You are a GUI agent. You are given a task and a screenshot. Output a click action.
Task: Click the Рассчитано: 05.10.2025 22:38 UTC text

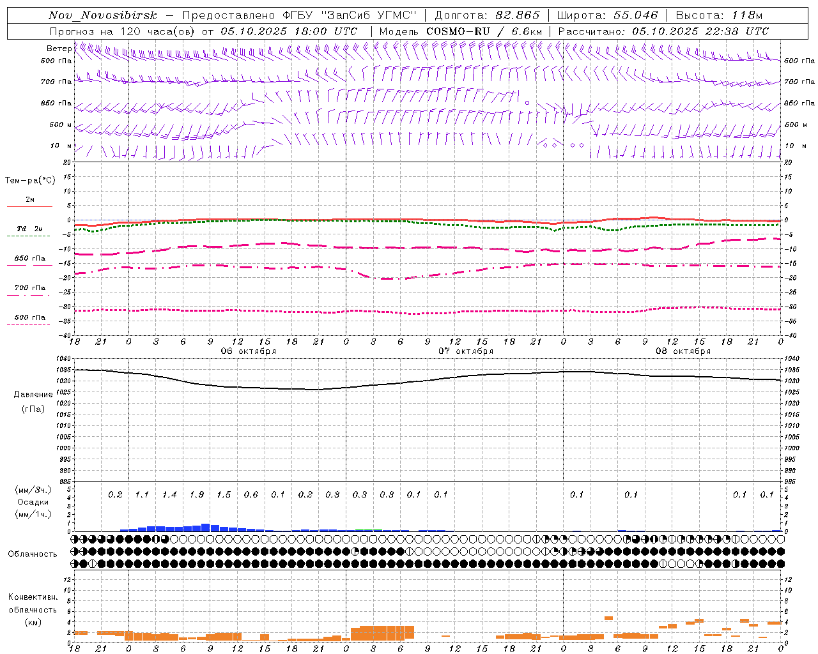[x=663, y=31]
